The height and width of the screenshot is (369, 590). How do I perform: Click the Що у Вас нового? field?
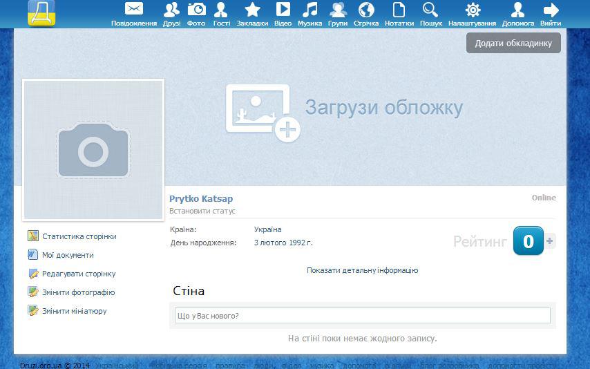362,316
